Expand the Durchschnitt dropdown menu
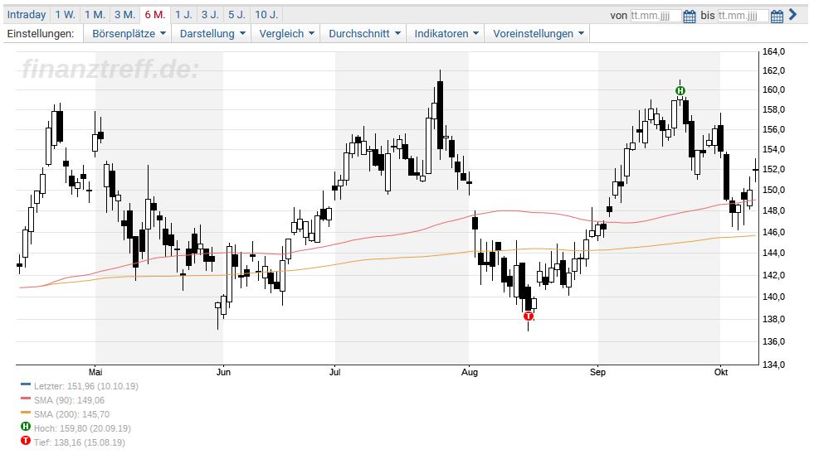Viewport: 814px width, 454px height. pos(363,34)
